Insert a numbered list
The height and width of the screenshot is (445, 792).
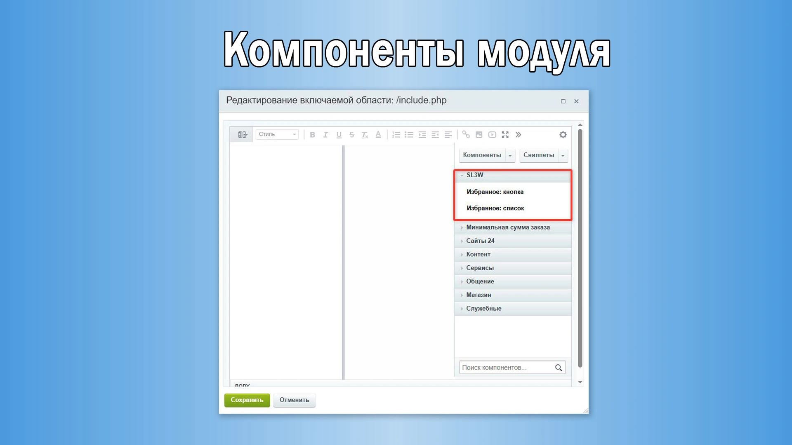click(396, 135)
